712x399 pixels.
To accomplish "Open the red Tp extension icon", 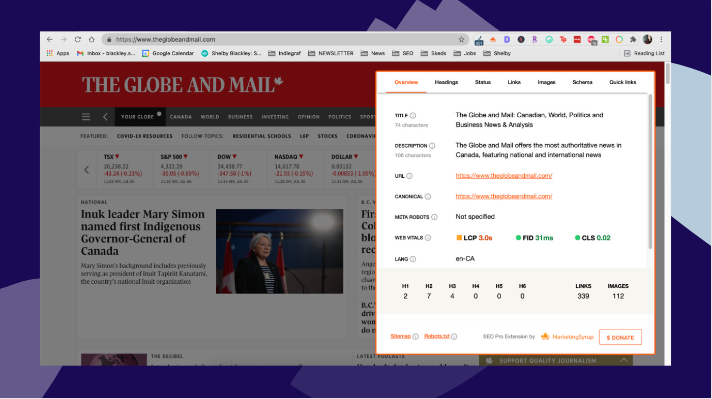I will coord(563,39).
